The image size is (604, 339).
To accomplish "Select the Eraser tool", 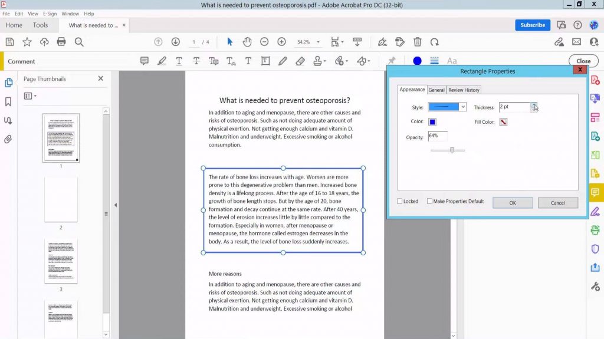I will click(300, 61).
